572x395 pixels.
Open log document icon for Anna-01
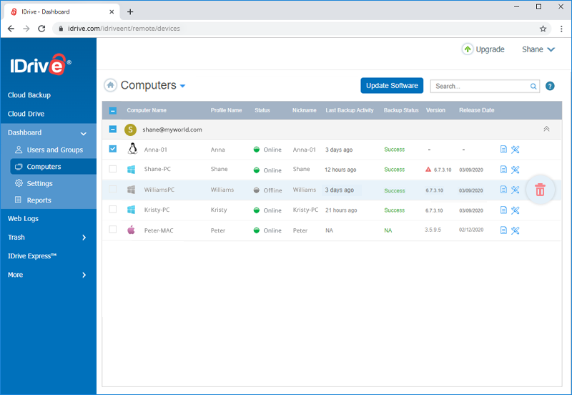tap(503, 150)
